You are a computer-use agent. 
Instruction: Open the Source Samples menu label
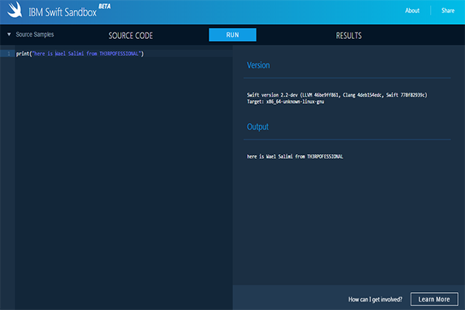35,34
